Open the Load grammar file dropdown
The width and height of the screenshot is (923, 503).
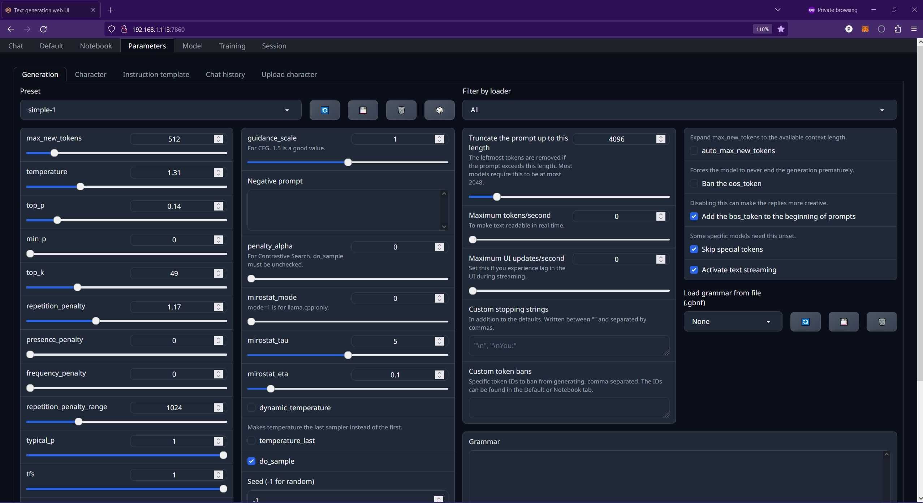pos(733,322)
